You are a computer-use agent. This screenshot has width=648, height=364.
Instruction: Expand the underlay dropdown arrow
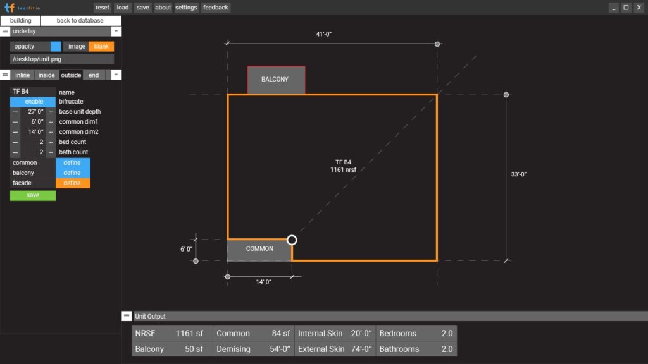[116, 32]
